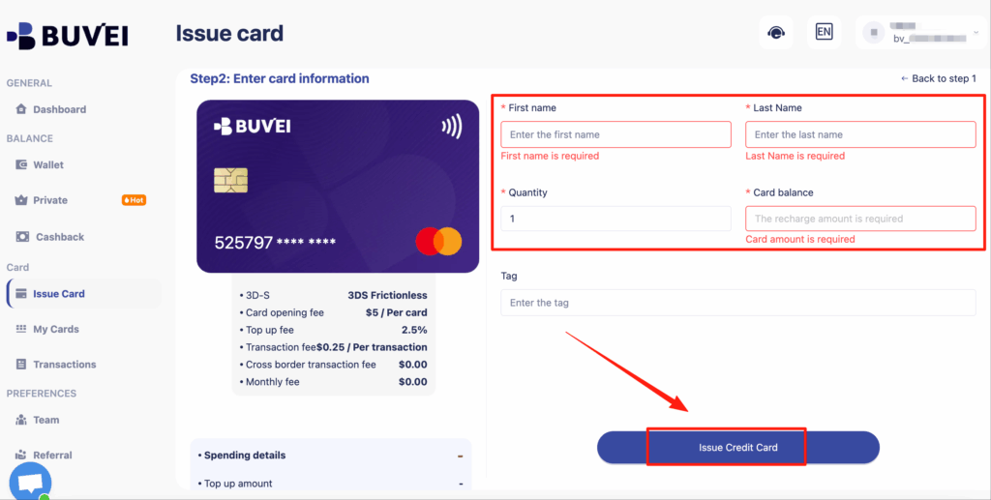
Task: Go to the Referral menu item
Action: click(x=52, y=455)
